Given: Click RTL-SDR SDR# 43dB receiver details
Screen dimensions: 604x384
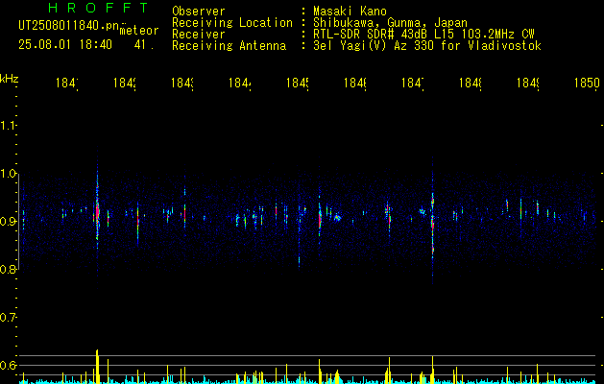Looking at the screenshot, I should (423, 35).
